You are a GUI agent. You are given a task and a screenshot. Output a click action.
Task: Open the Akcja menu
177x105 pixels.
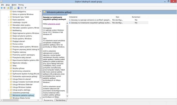(x=8, y=5)
